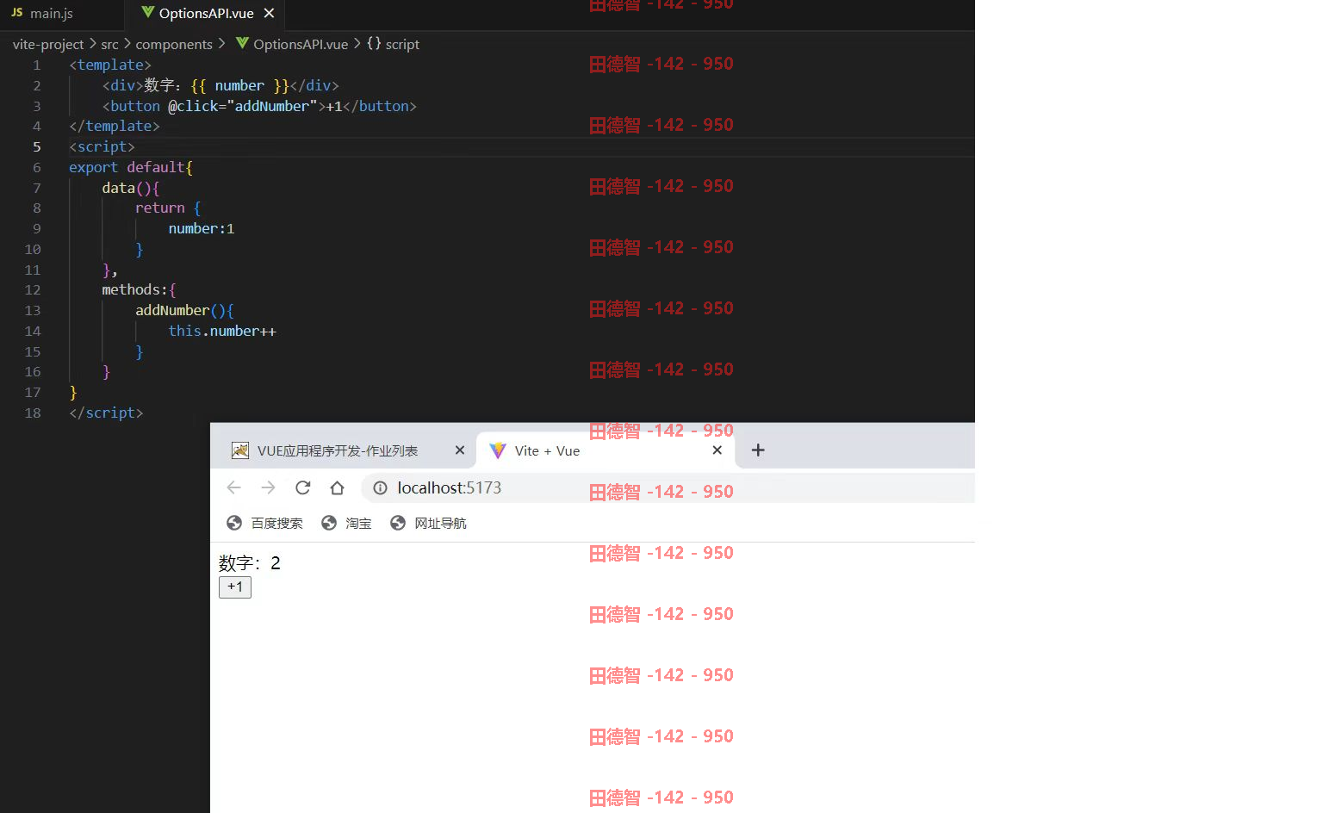Viewport: 1323px width, 813px height.
Task: Go forward in the browser
Action: click(x=268, y=488)
